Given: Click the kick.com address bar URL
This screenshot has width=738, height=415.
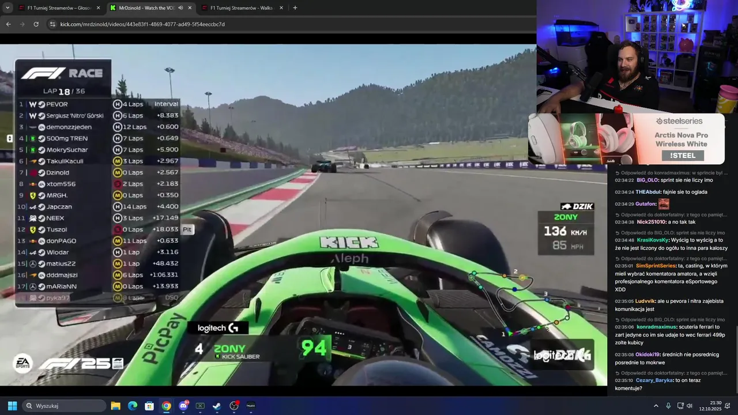Looking at the screenshot, I should coord(142,24).
